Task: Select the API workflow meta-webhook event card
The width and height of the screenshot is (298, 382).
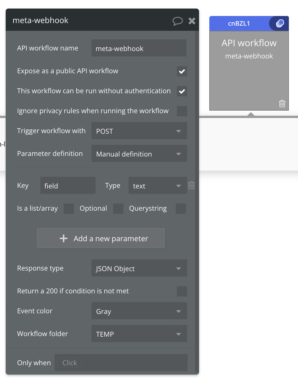Action: [249, 74]
